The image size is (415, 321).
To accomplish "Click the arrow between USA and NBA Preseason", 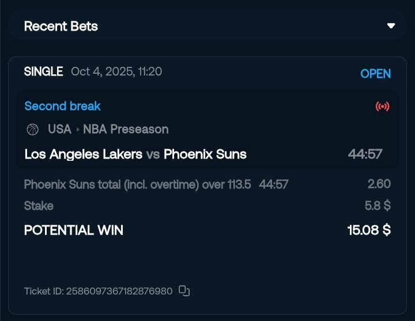I will (x=77, y=129).
